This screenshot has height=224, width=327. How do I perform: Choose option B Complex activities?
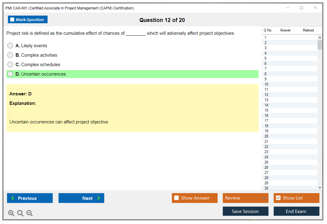click(10, 55)
